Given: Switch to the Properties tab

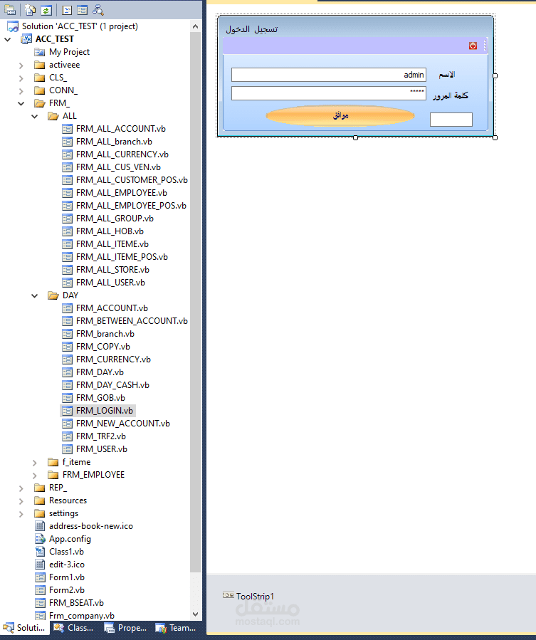Looking at the screenshot, I should 125,628.
